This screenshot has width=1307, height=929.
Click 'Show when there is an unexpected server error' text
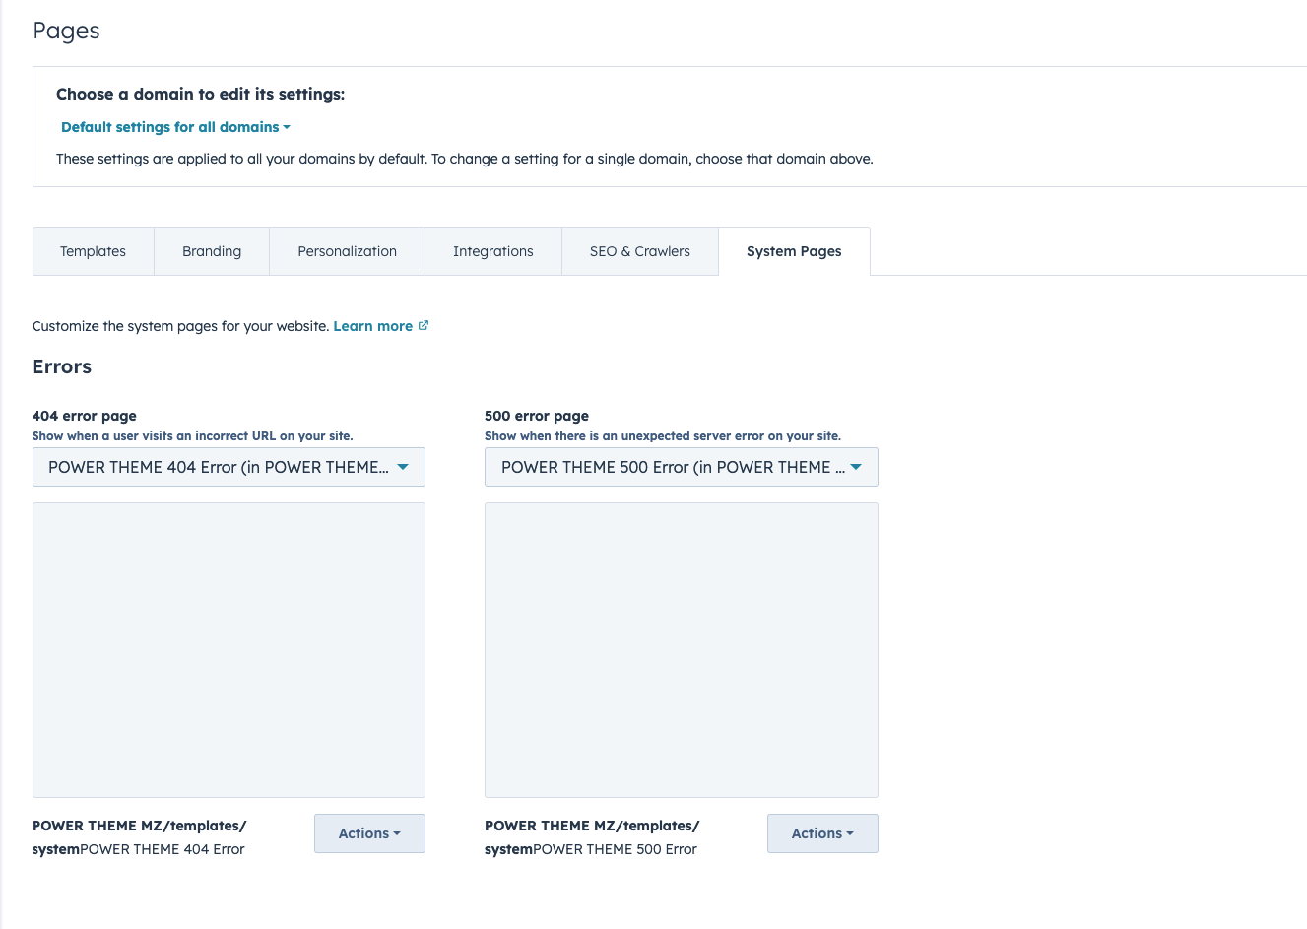click(x=663, y=435)
